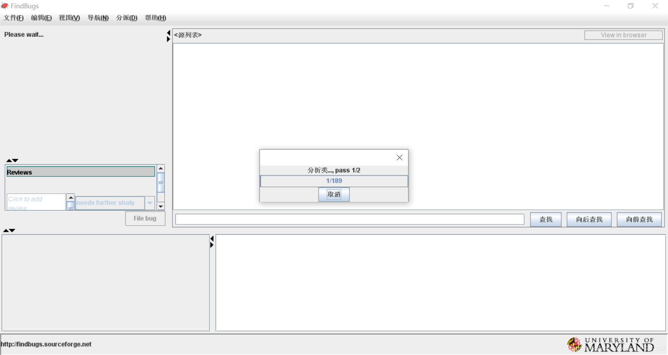Expand left panel with top divider right arrow
The height and width of the screenshot is (355, 668).
(x=169, y=39)
